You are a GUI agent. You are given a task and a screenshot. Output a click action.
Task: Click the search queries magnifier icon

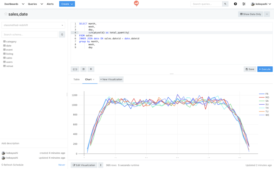click(225, 4)
